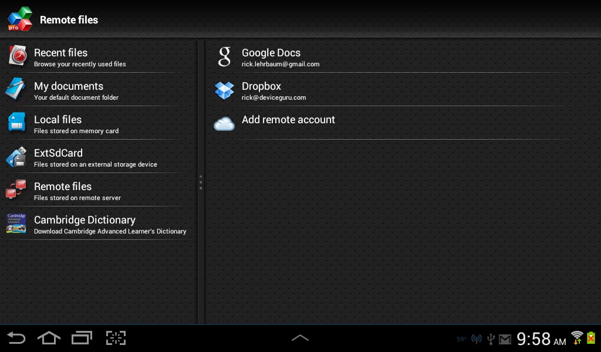
Task: Tap 'rick.lehrbaum@gmail.com' account text
Action: point(281,65)
